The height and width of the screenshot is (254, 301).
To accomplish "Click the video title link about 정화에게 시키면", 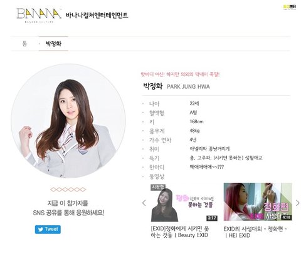I will [x=180, y=232].
